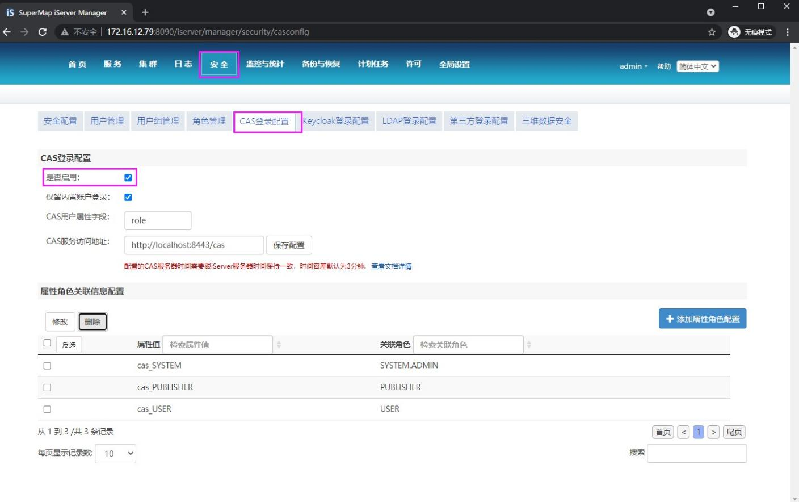Open the 安全 navigation menu

coord(219,64)
